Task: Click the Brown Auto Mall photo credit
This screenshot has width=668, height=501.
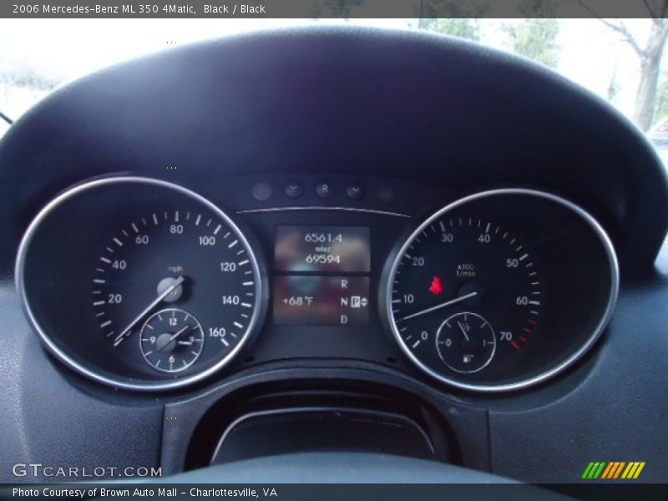Action: (x=144, y=493)
